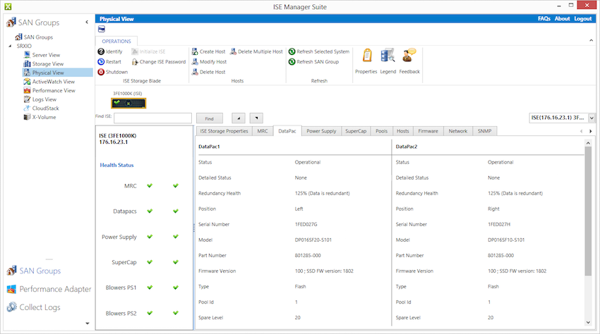Collapse the Operations ribbon
600x334 pixels.
coord(592,40)
